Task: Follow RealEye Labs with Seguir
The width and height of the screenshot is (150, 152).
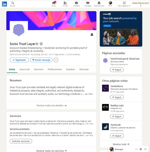Action: pos(117,116)
